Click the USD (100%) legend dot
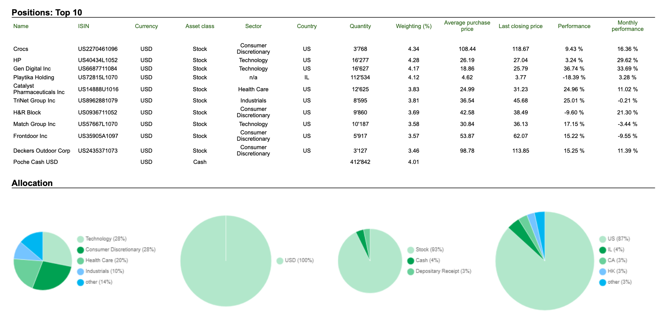The width and height of the screenshot is (663, 332). click(280, 261)
